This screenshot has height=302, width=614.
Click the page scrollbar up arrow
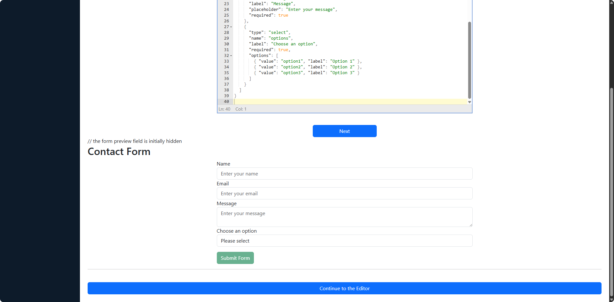coord(611,2)
